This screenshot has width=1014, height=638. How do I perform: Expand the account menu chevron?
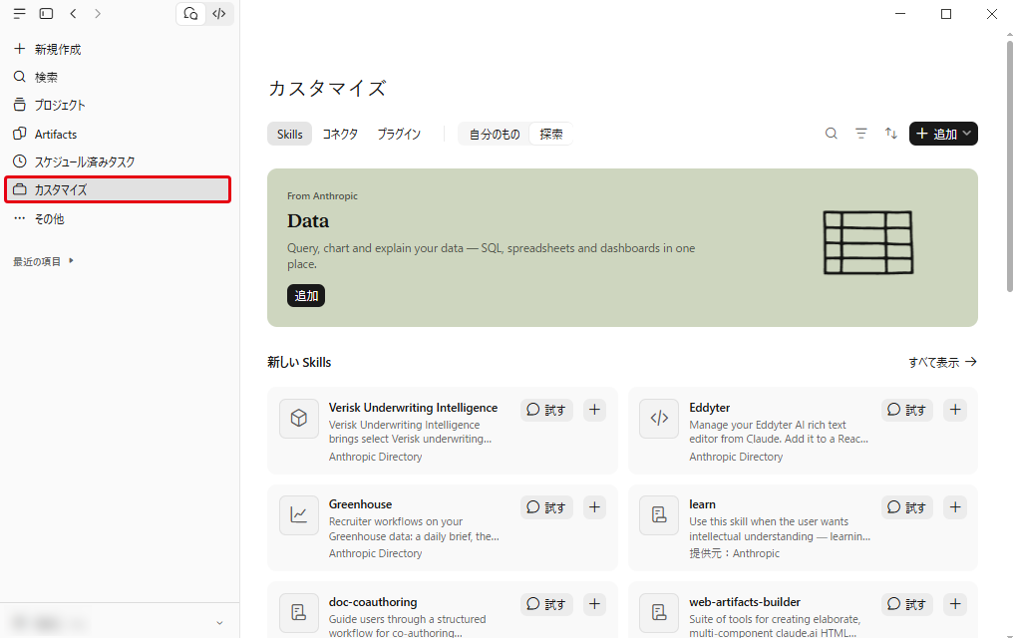tap(219, 623)
